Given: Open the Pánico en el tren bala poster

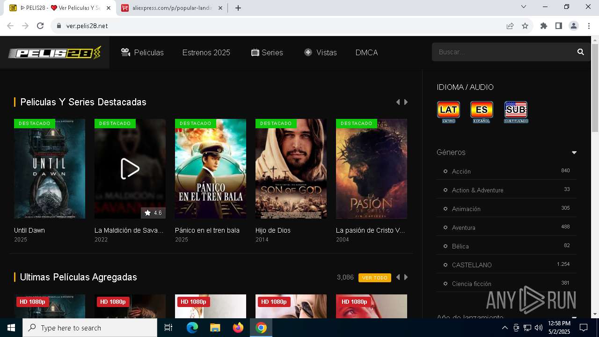Looking at the screenshot, I should (x=211, y=168).
